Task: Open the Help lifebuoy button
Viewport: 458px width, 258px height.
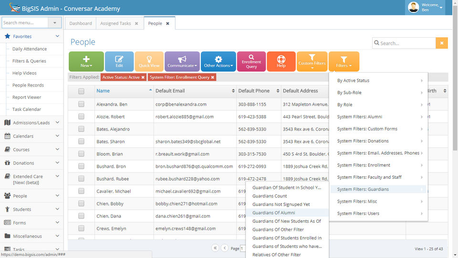Action: tap(281, 62)
